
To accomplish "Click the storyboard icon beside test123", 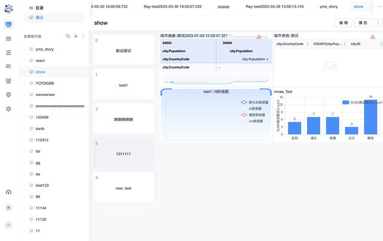I will (x=31, y=186).
